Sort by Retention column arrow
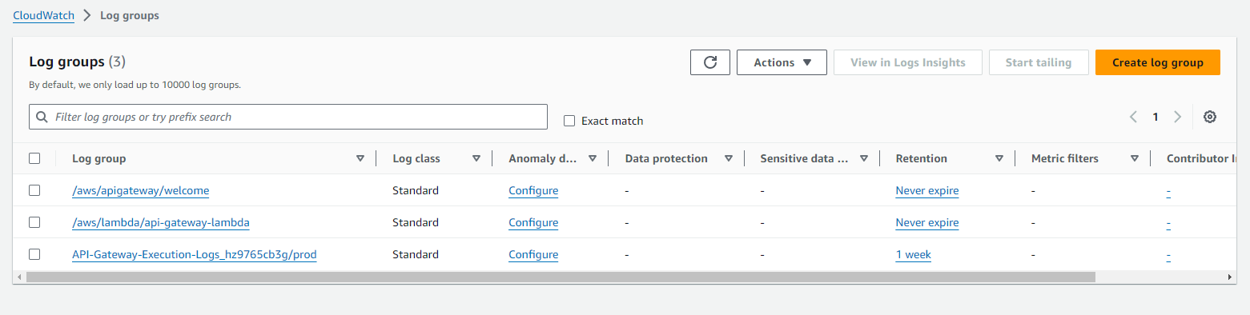 click(999, 158)
